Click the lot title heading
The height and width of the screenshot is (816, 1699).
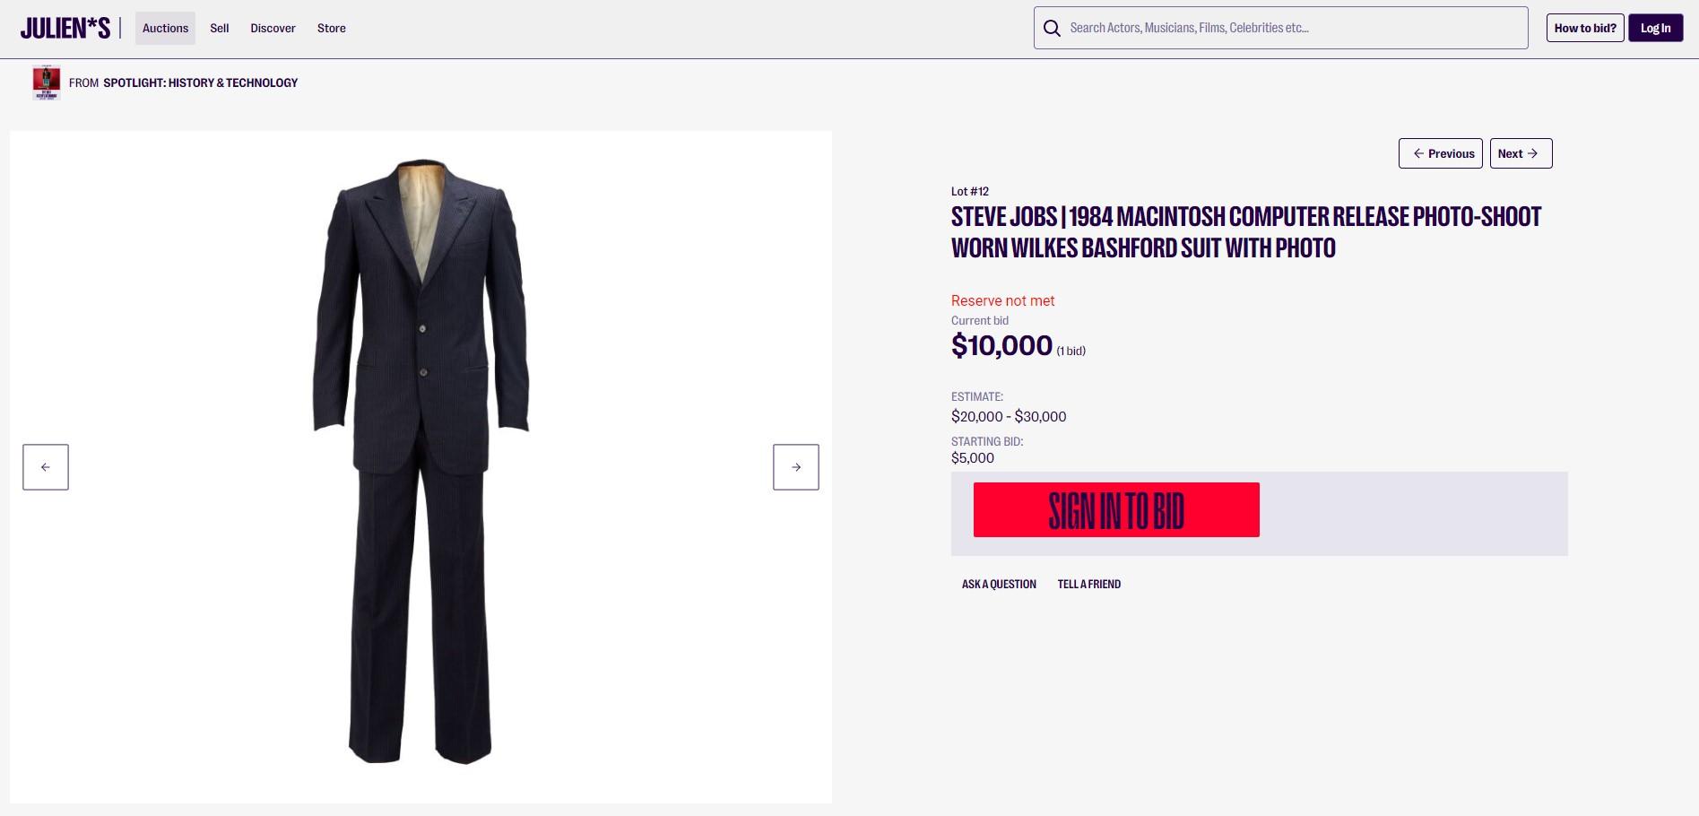pos(1246,232)
